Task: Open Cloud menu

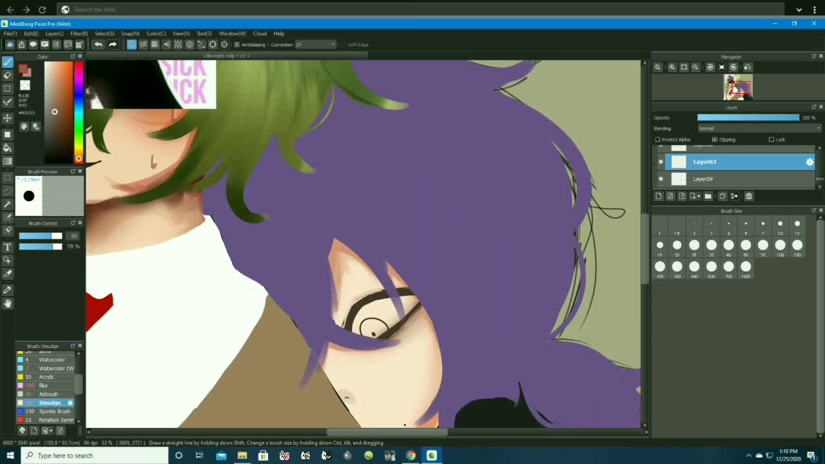Action: [260, 34]
